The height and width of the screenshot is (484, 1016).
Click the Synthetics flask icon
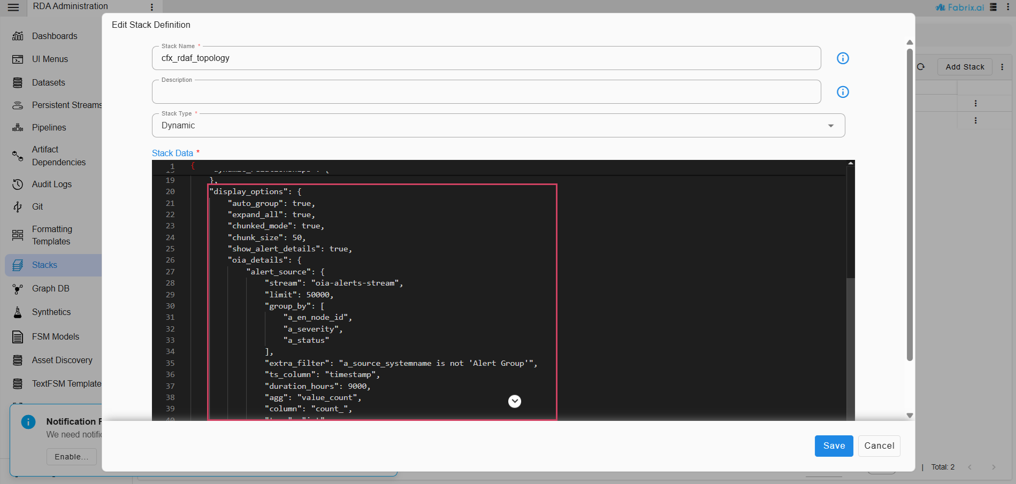tap(18, 312)
